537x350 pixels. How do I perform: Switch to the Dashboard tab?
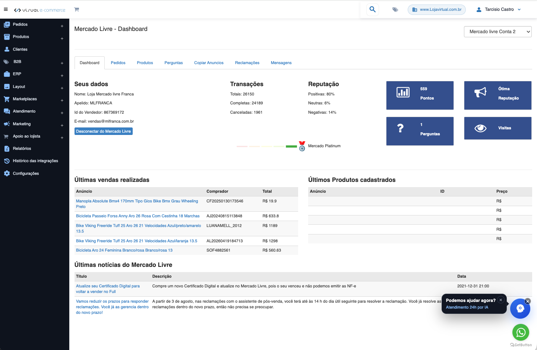tap(89, 63)
